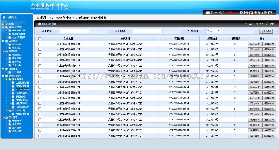Click the page icon beside 查询用户
279x150 pixels.
tap(10, 121)
